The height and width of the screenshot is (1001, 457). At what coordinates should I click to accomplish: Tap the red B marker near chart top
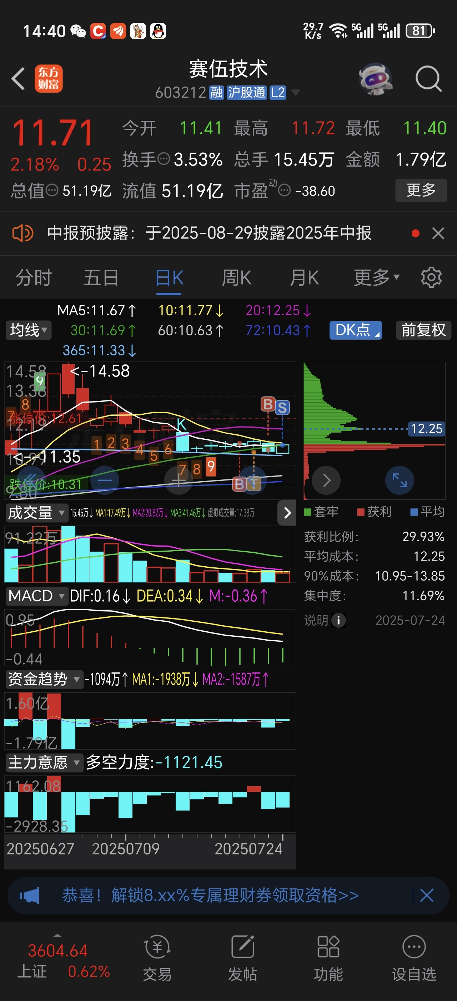(x=268, y=404)
